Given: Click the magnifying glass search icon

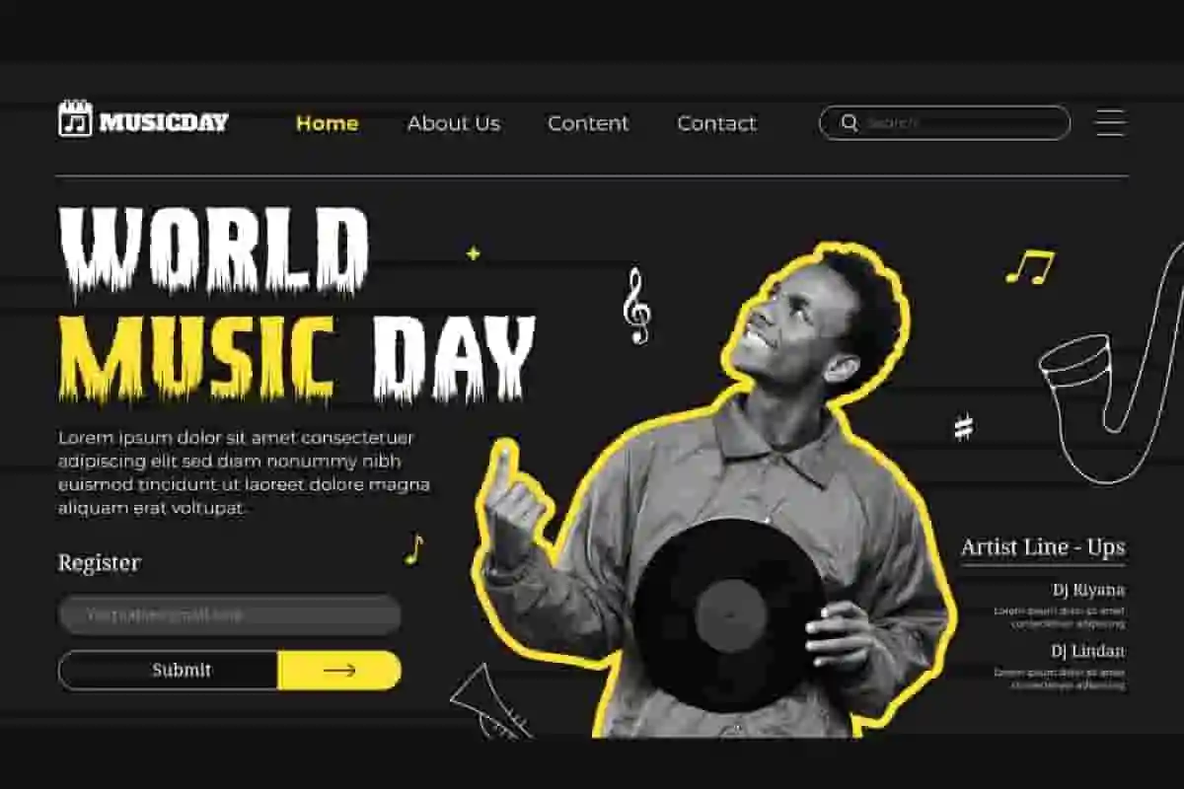Looking at the screenshot, I should tap(849, 122).
